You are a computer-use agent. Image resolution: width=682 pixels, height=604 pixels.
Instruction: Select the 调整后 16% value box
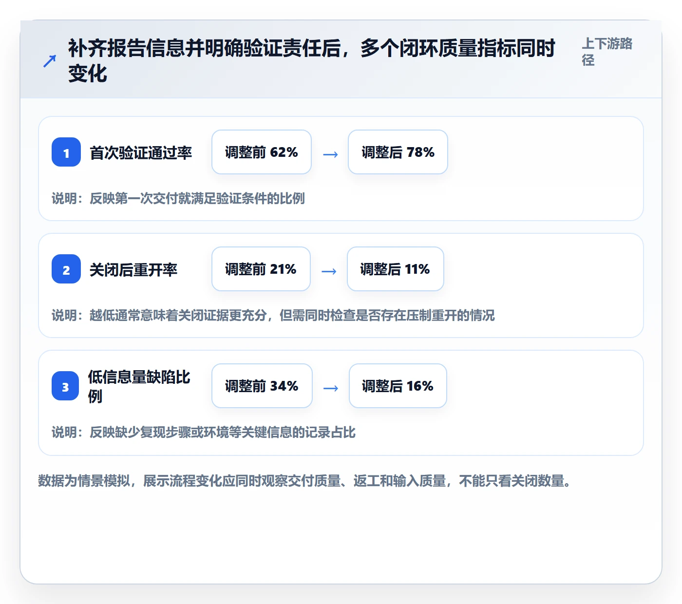point(398,386)
